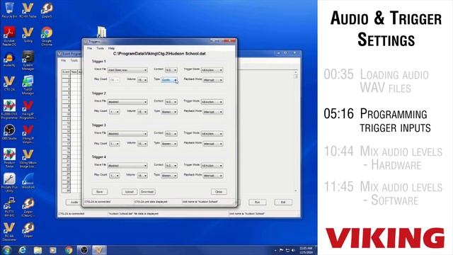Open Trigger 1 Wave File dropdown
Image resolution: width=453 pixels, height=255 pixels.
127,70
